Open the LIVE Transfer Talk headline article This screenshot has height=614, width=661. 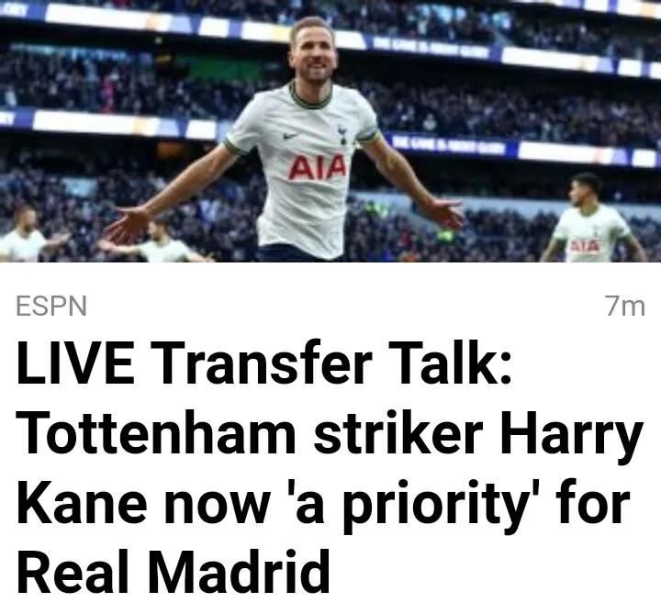(329, 467)
